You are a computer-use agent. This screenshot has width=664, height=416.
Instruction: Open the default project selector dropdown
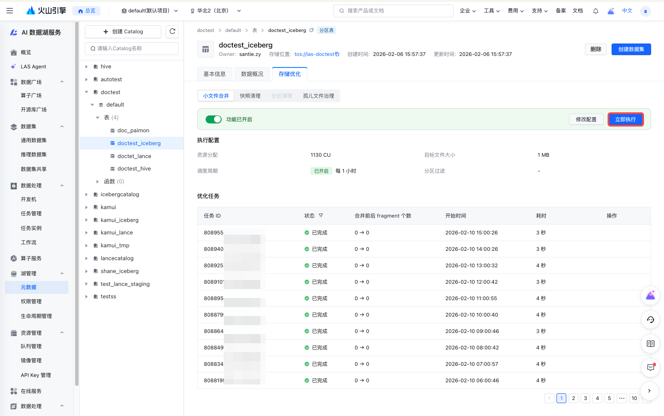(150, 11)
